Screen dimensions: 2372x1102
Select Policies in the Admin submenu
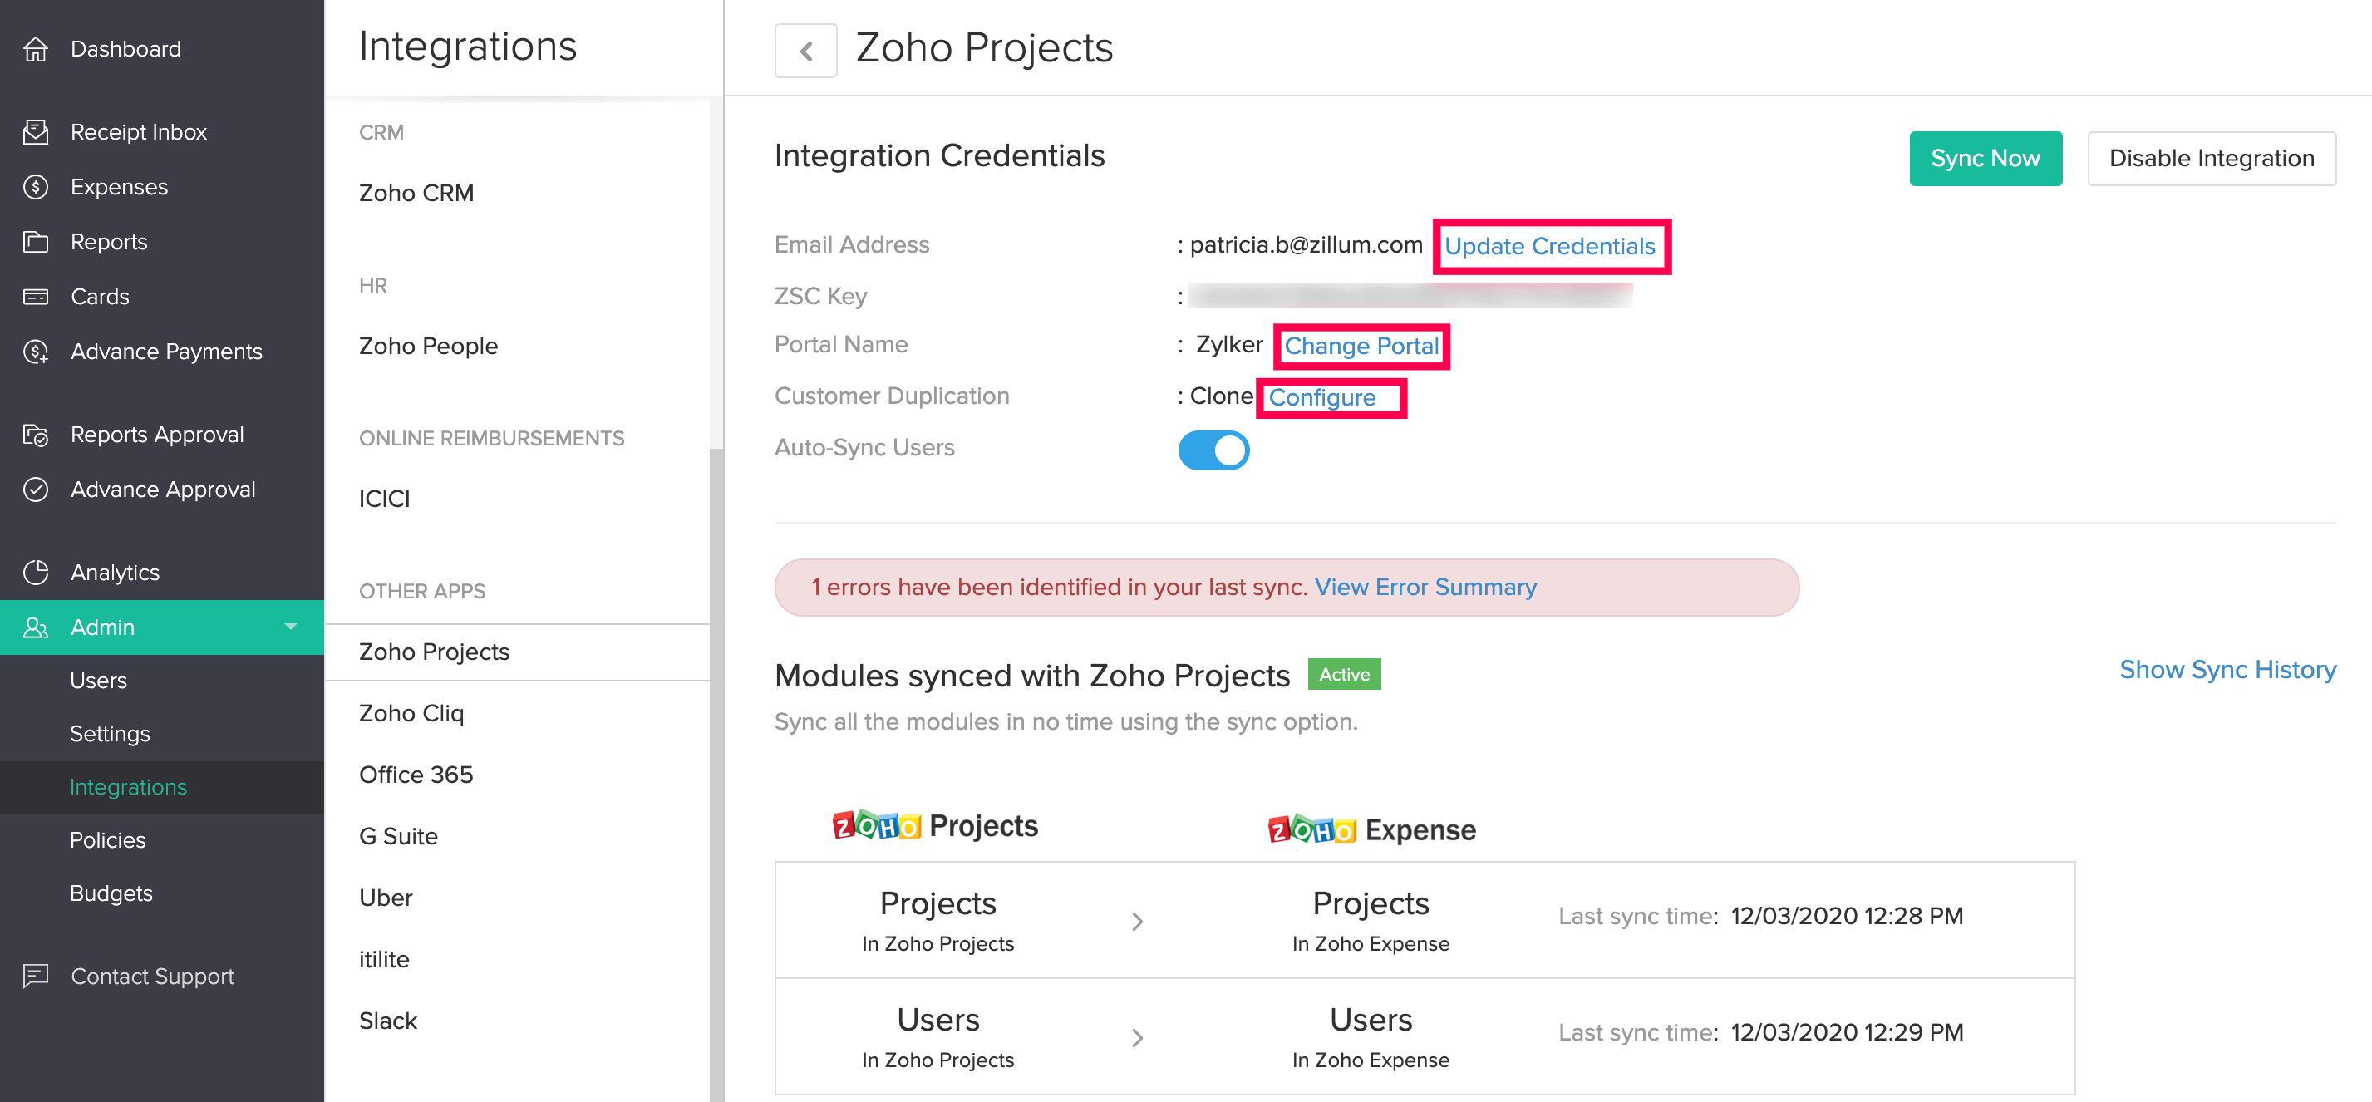pos(108,839)
